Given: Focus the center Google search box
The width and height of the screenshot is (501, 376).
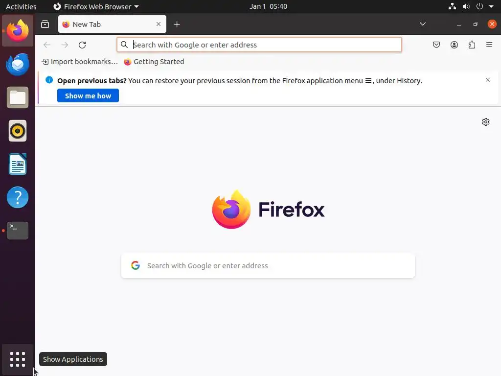Looking at the screenshot, I should click(x=268, y=266).
